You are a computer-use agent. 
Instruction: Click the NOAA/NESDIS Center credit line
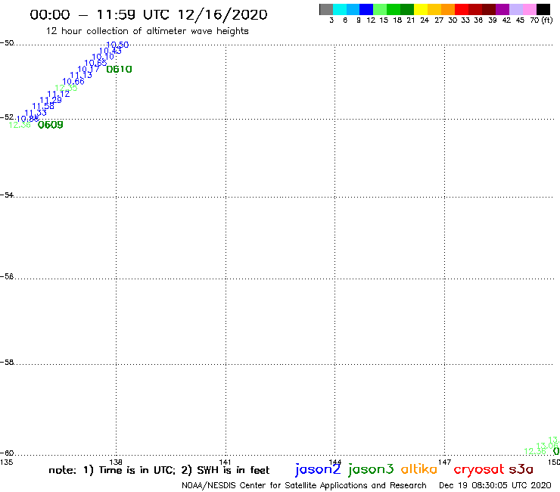coord(304,485)
